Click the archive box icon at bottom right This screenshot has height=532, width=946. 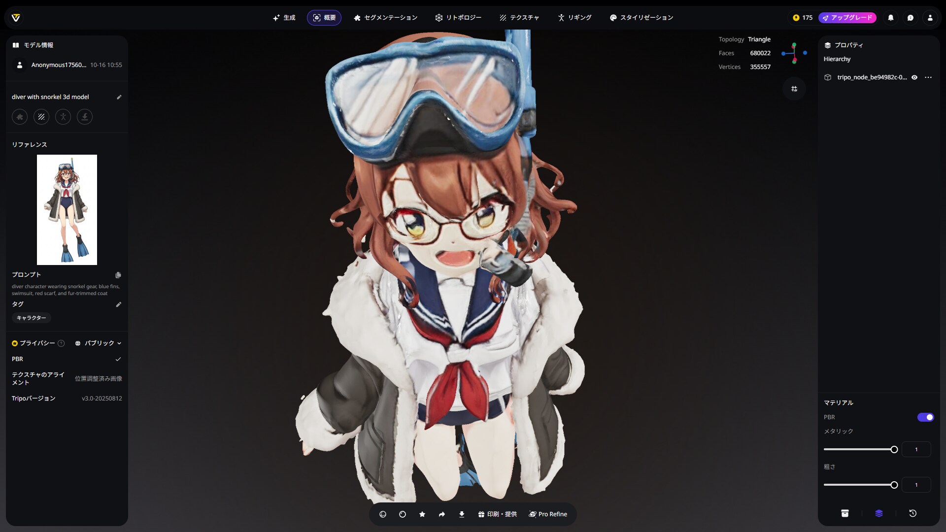(845, 513)
